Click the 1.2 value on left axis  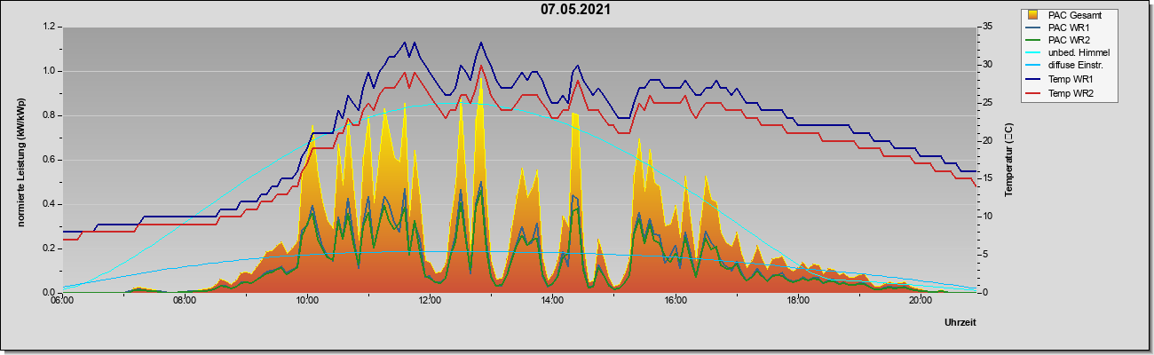[x=48, y=27]
